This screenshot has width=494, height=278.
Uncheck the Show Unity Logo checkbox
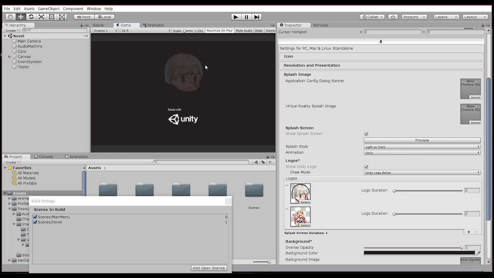click(366, 167)
